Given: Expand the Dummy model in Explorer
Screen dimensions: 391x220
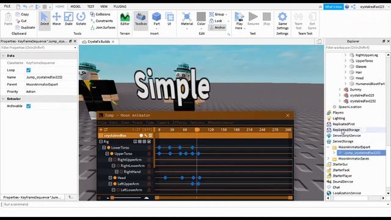Looking at the screenshot, I should (340, 90).
